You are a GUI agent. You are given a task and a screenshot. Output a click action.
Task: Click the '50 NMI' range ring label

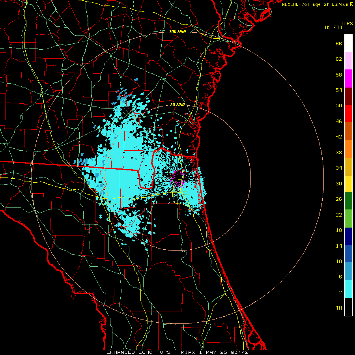[x=177, y=105]
